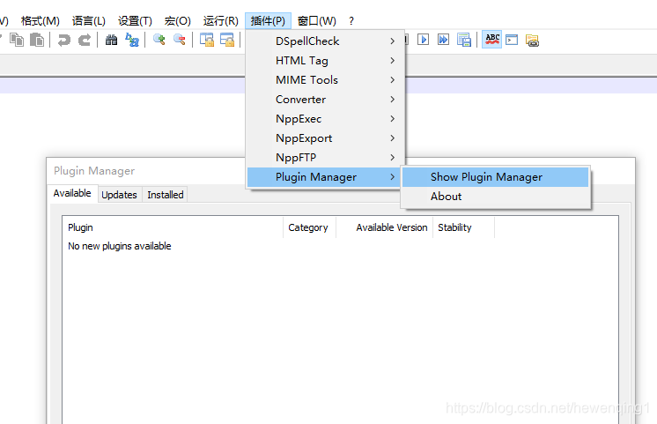The height and width of the screenshot is (424, 657).
Task: Sort by the Stability column header
Action: 463,227
